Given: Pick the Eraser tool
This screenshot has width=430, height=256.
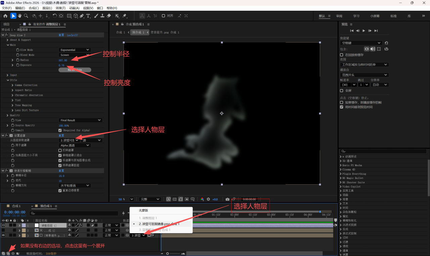Looking at the screenshot, I should point(109,16).
